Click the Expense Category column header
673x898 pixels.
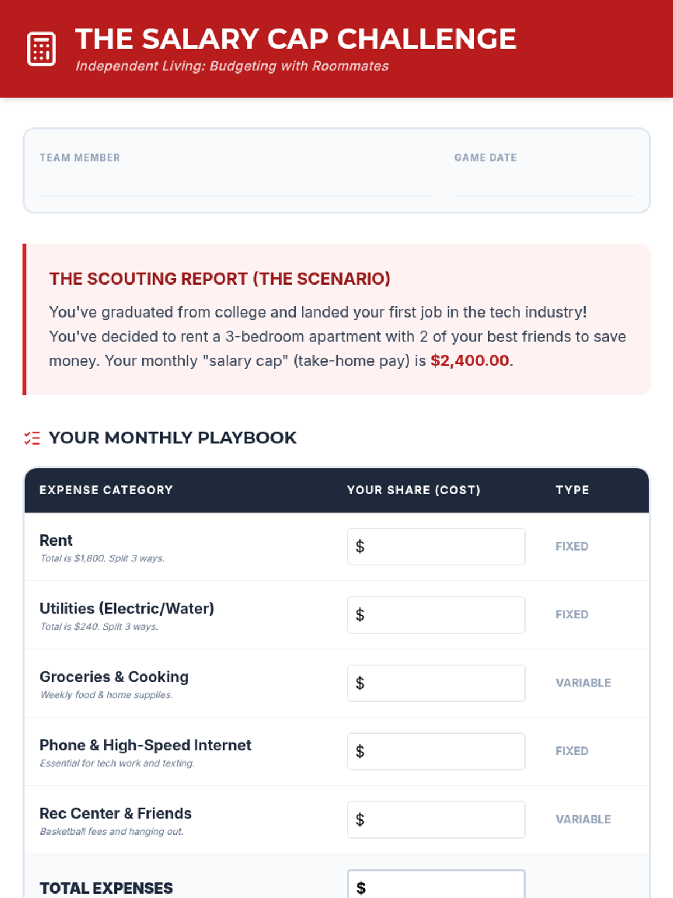(106, 491)
